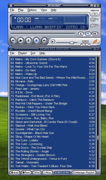Select track 78 Scorpions - Still Loving You

coord(53,114)
